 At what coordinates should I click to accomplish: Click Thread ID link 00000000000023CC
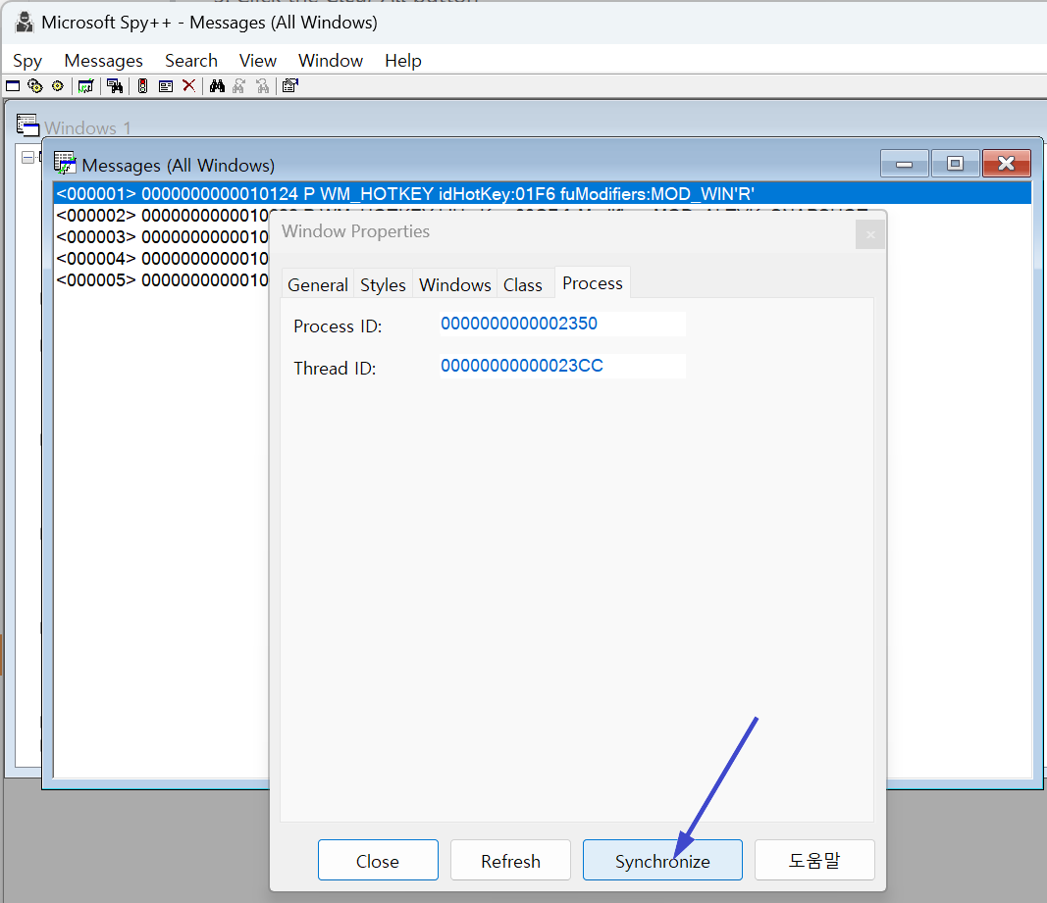521,366
